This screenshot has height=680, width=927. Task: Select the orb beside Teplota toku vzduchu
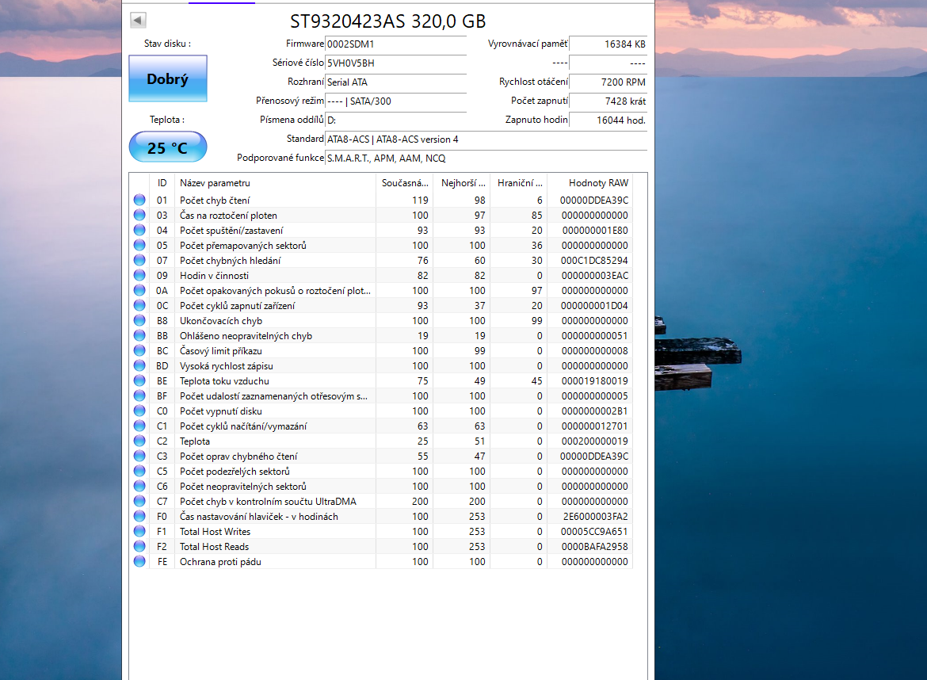[x=139, y=380]
